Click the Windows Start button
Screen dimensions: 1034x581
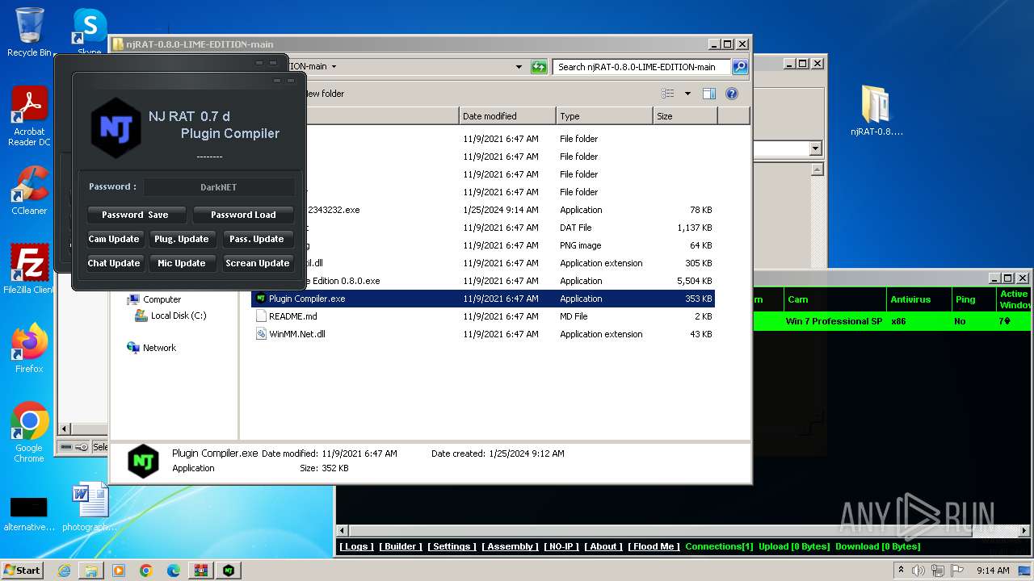pos(23,570)
